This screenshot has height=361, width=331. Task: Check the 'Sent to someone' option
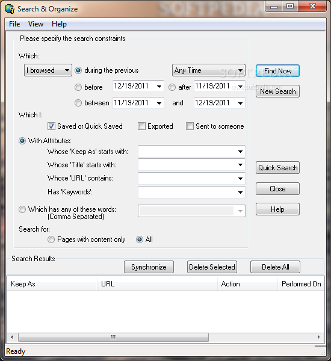(190, 126)
